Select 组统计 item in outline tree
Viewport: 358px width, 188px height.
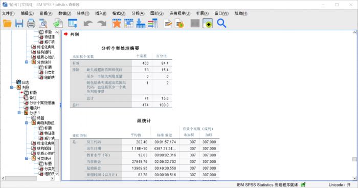35,108
